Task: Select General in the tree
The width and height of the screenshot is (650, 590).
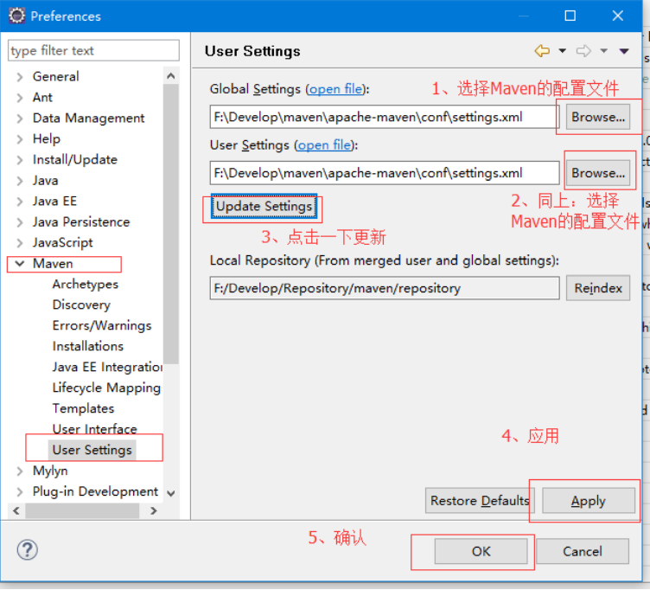Action: coord(56,77)
